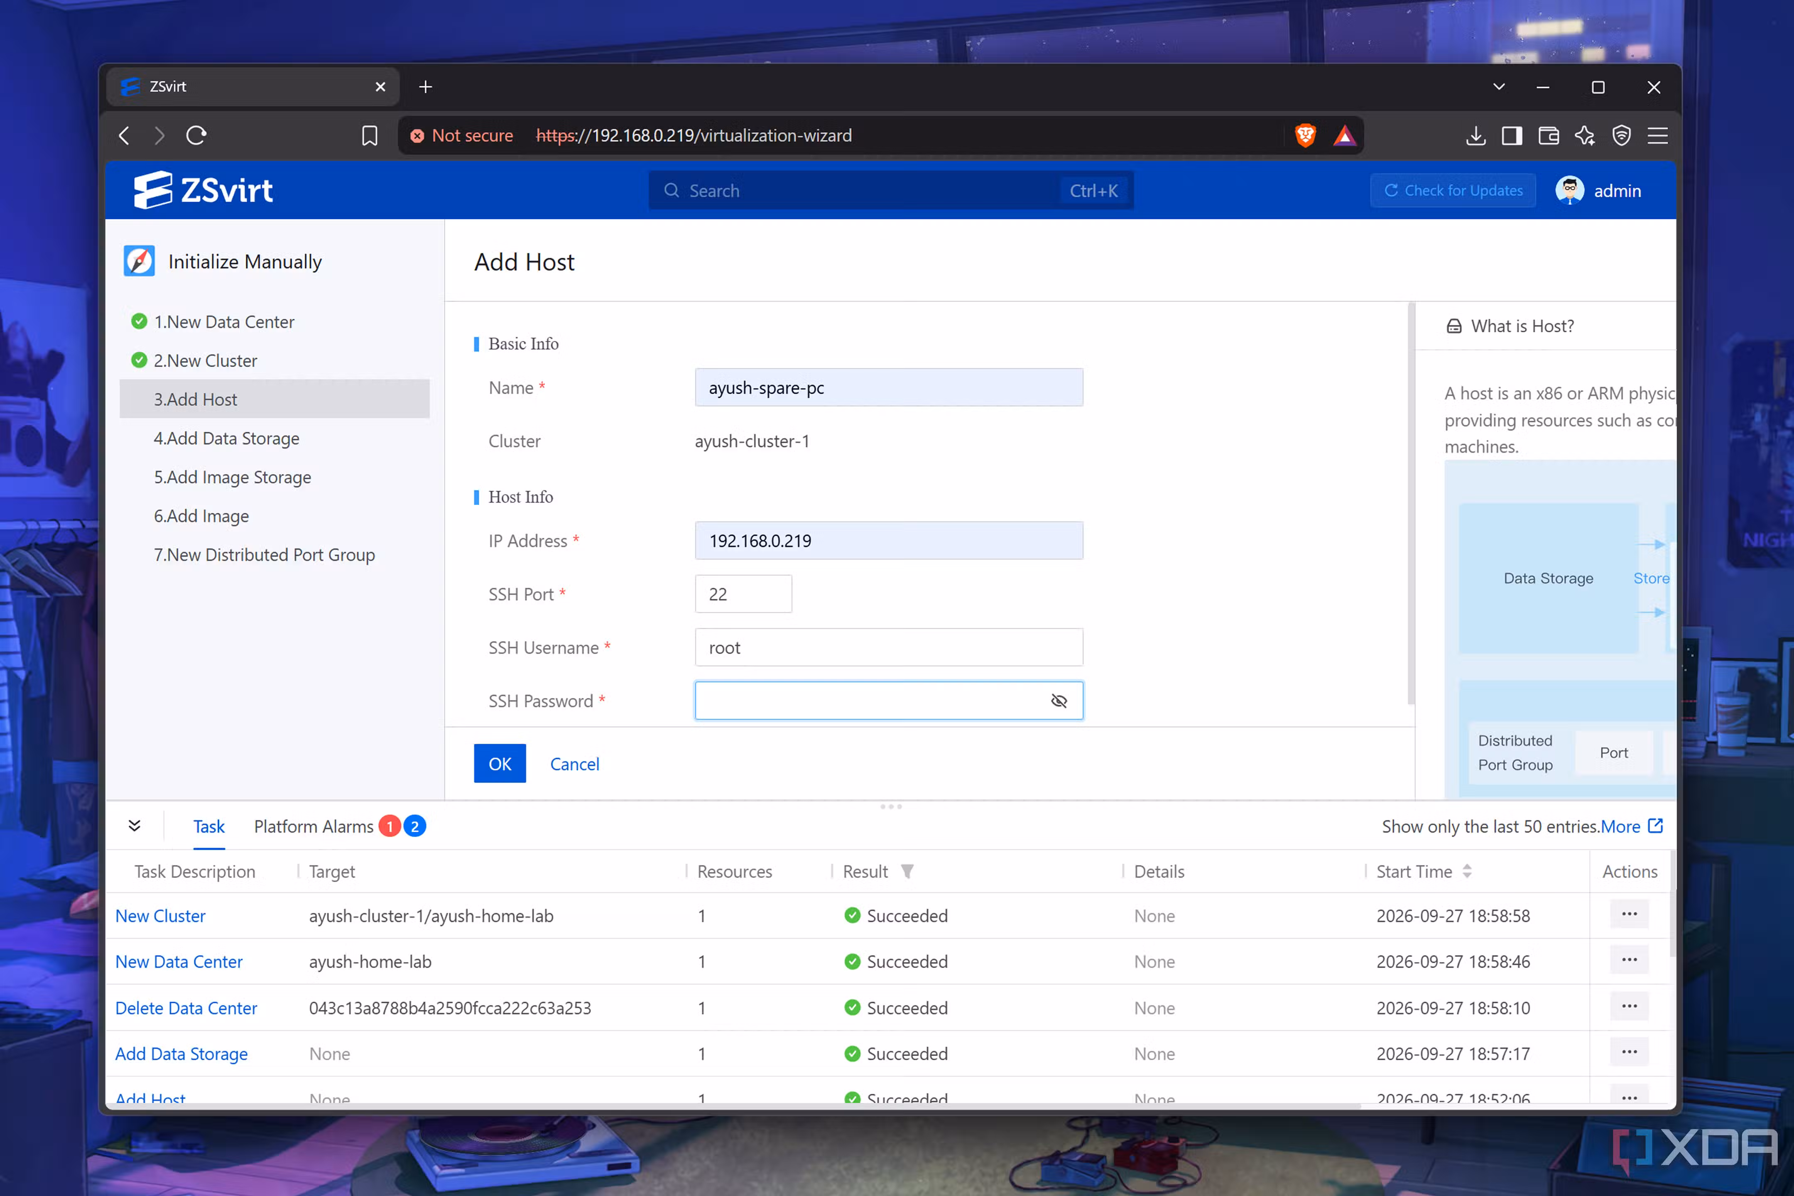Focus the host Name input field
Screen dimensions: 1794x1196
click(x=889, y=387)
